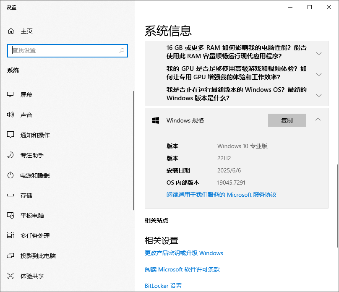
Task: Expand the 16 GB RAM question
Action: [x=237, y=52]
